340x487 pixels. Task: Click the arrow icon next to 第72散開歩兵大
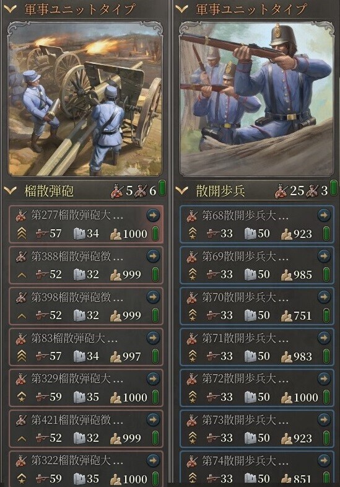pos(324,379)
